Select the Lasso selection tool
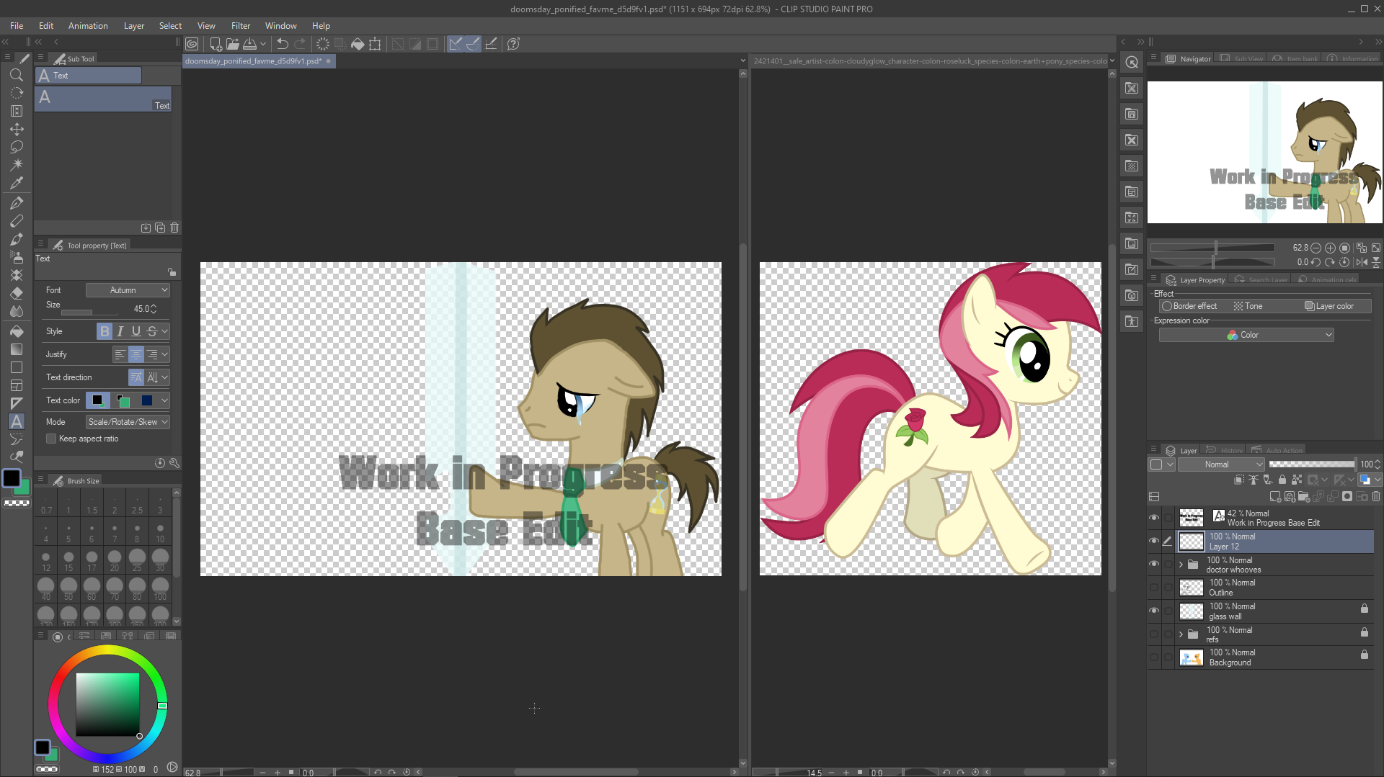 16,147
